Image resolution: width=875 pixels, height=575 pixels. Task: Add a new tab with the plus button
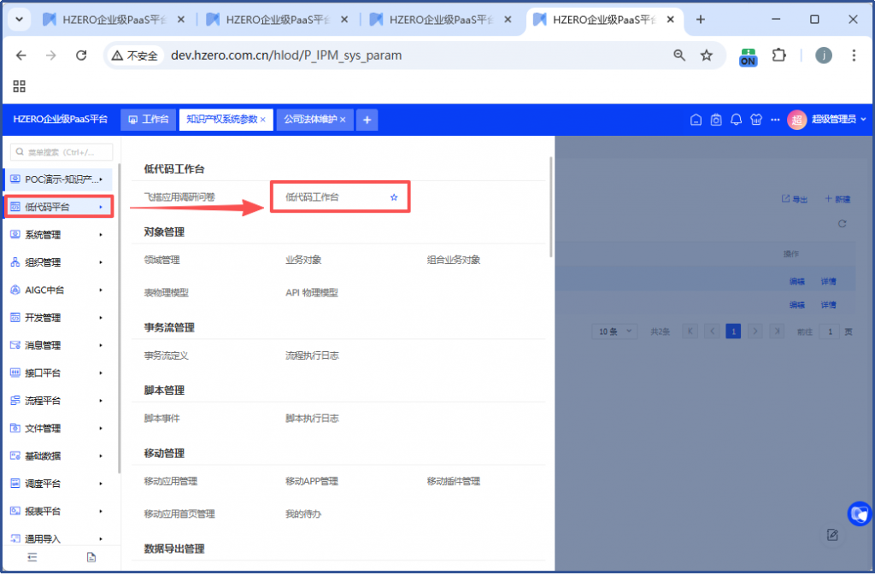point(367,120)
